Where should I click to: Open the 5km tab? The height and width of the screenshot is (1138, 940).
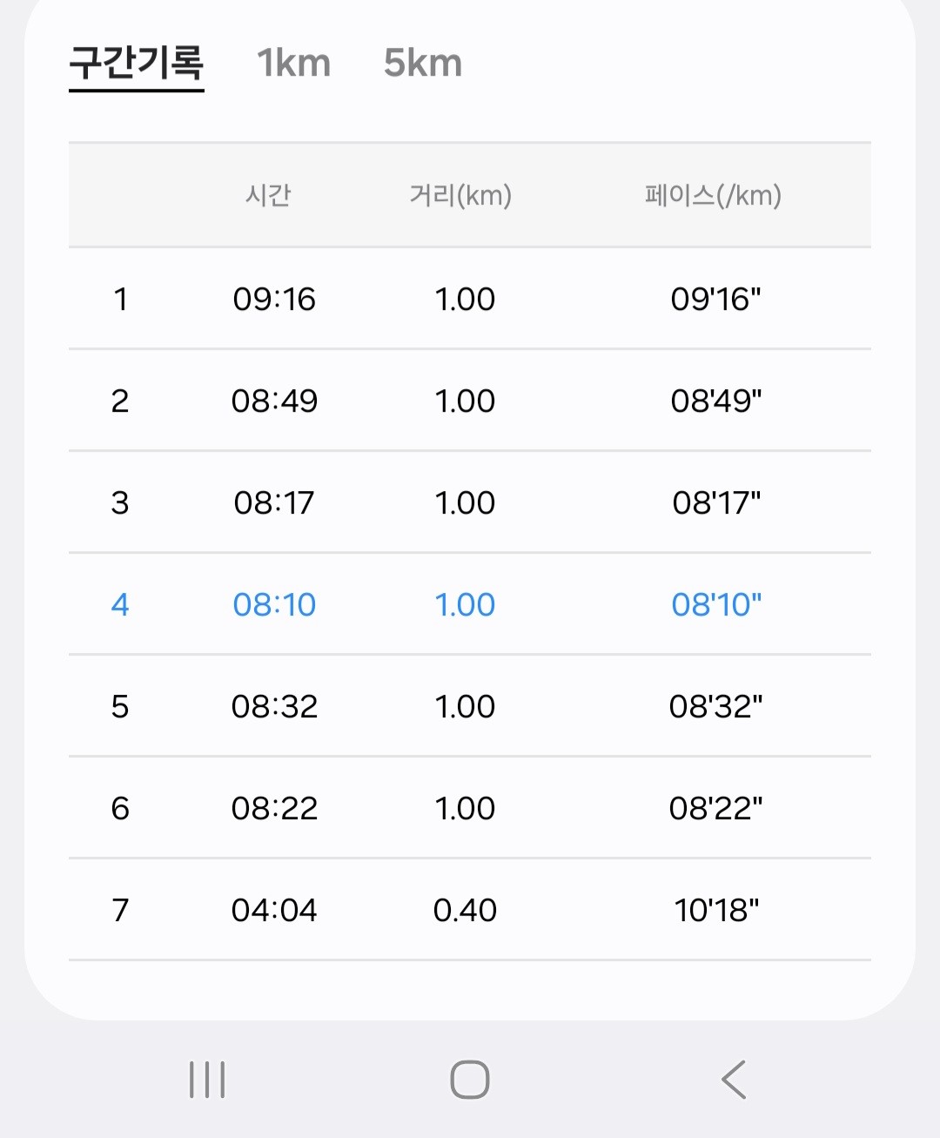tap(423, 64)
